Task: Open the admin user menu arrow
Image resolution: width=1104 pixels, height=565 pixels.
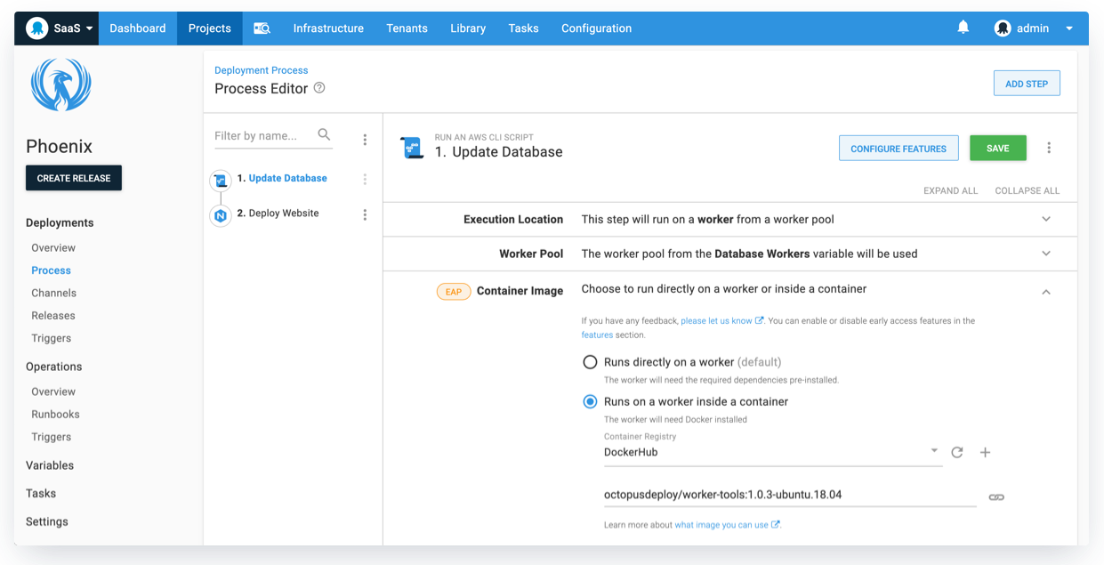Action: click(x=1069, y=28)
